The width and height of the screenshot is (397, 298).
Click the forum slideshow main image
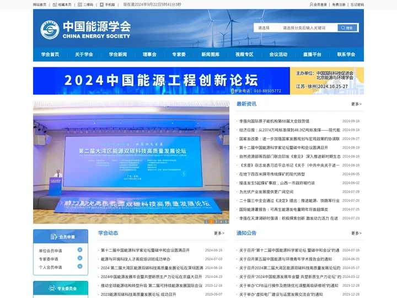click(131, 162)
